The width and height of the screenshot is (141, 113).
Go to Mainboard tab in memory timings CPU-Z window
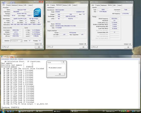[x=104, y=5]
